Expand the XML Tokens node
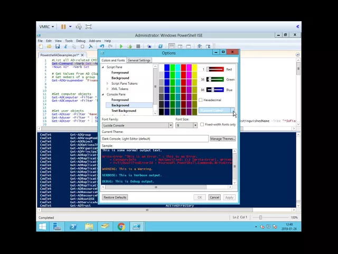 pyautogui.click(x=107, y=89)
